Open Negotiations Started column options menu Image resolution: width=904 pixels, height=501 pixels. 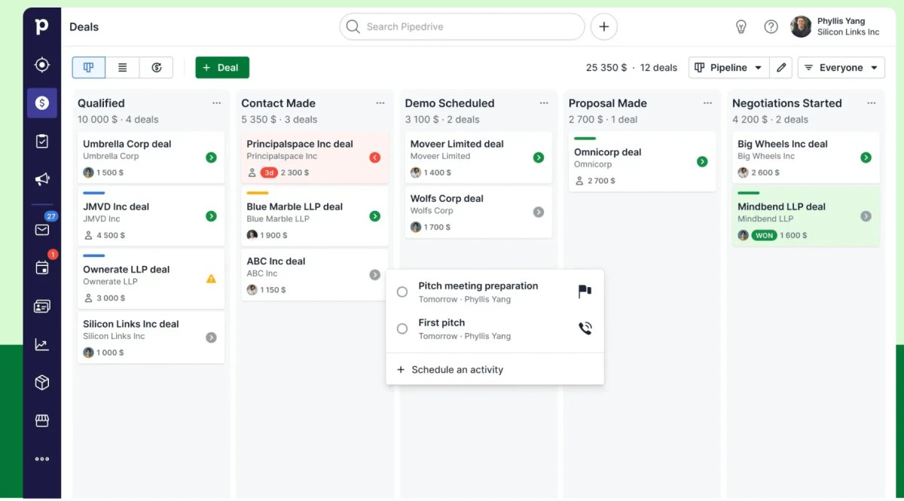[872, 103]
